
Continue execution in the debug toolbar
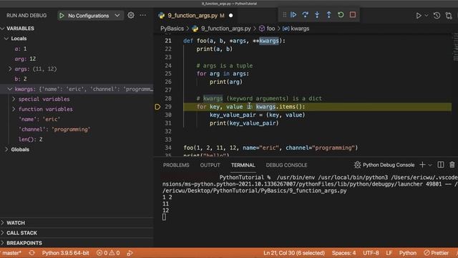pyautogui.click(x=293, y=14)
